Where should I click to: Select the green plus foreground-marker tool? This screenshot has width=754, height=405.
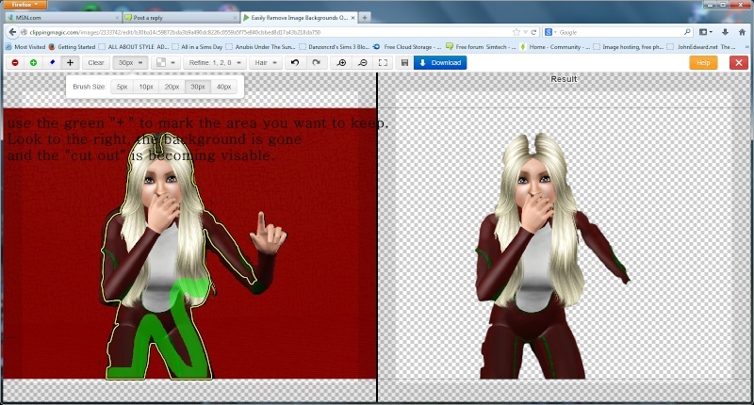click(33, 62)
